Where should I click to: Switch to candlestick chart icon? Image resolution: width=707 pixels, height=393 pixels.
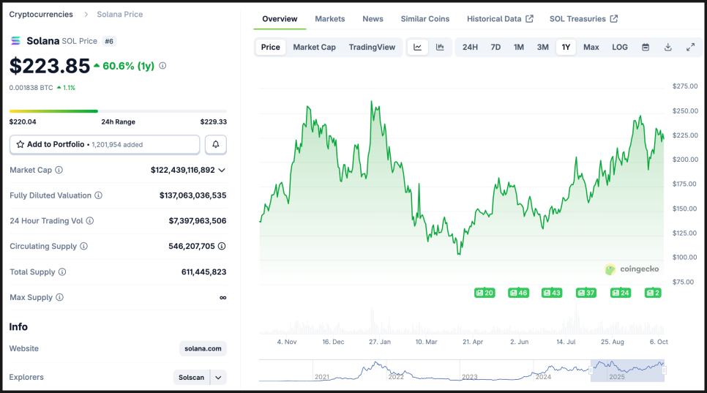tap(440, 48)
